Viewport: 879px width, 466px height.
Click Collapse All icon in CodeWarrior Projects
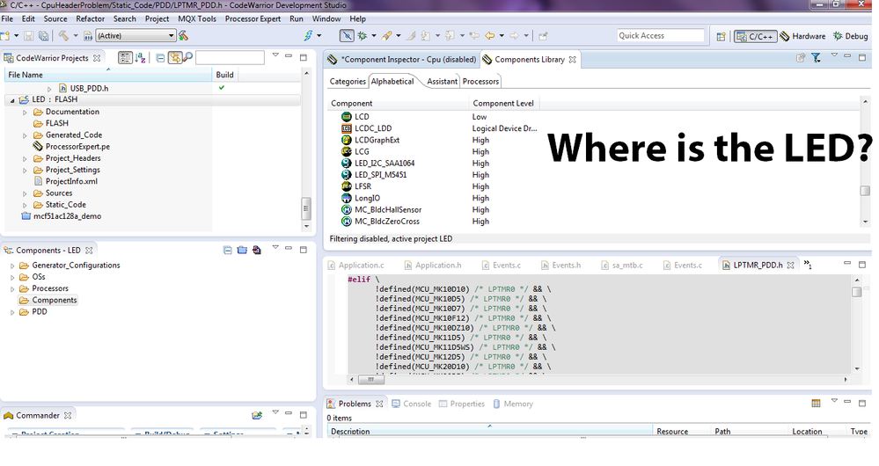coord(160,58)
